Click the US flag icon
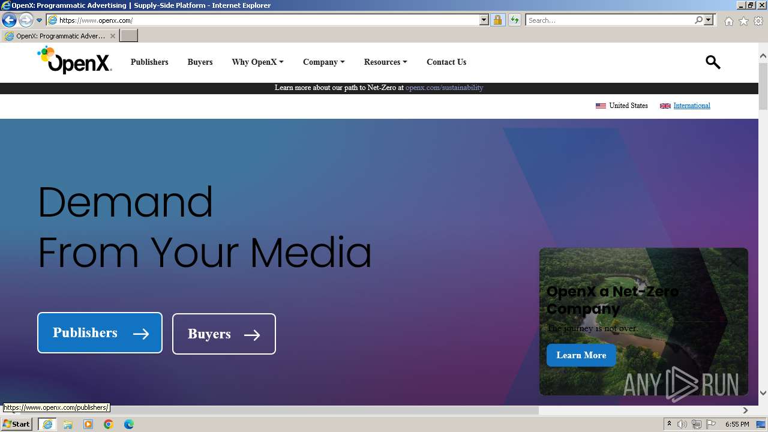The height and width of the screenshot is (432, 768). pyautogui.click(x=601, y=106)
